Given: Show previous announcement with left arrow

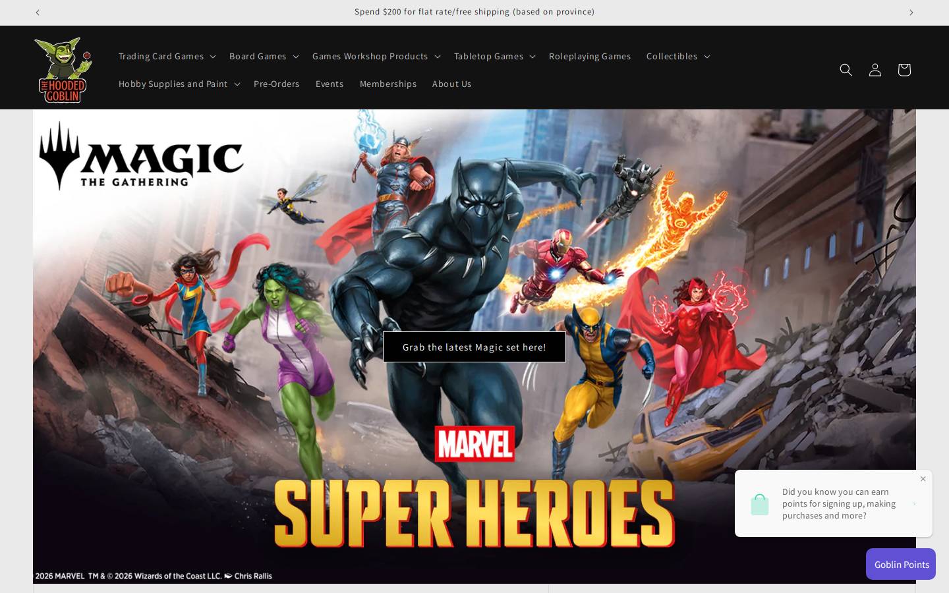Looking at the screenshot, I should tap(38, 13).
